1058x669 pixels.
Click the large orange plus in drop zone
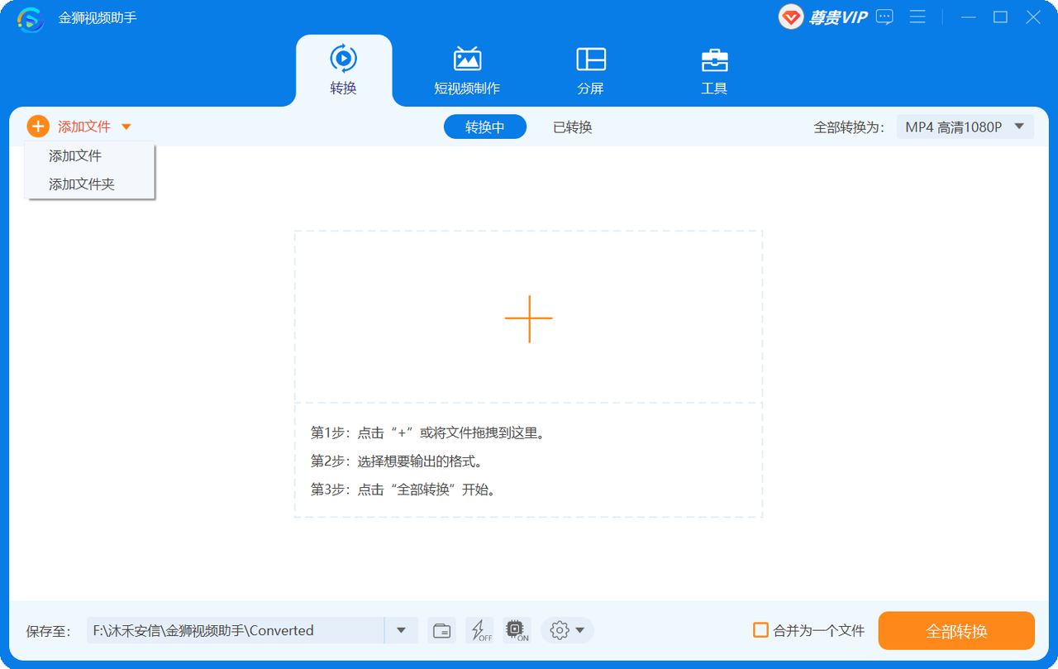pos(528,318)
